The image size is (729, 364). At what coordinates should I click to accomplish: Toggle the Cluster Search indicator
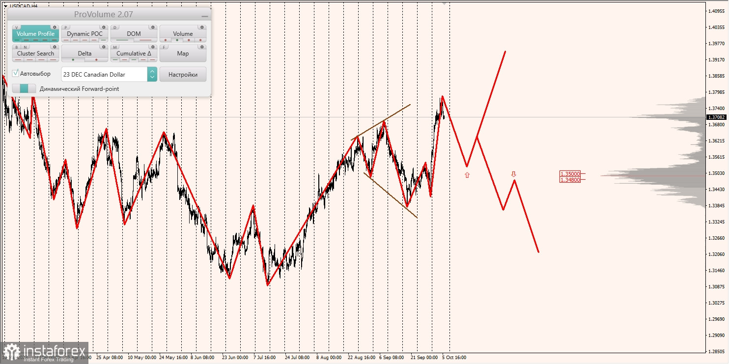35,54
